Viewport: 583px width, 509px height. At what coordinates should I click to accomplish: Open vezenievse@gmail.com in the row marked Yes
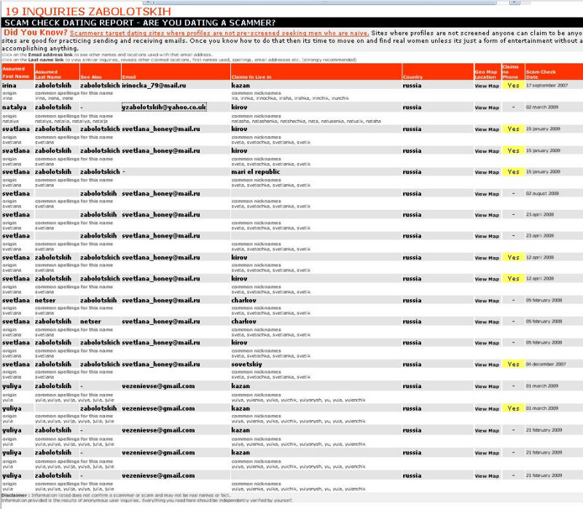tap(158, 409)
